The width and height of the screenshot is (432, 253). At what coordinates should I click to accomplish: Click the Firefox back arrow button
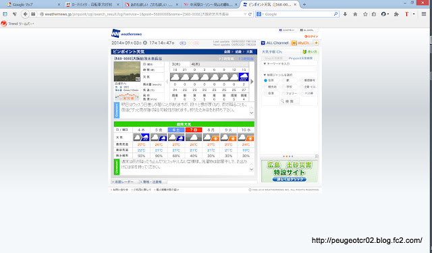coord(25,14)
